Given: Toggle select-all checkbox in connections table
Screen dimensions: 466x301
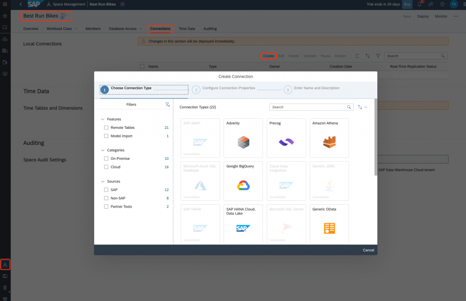Looking at the screenshot, I should tap(142, 66).
